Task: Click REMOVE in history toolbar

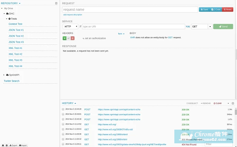Action: coord(206,103)
